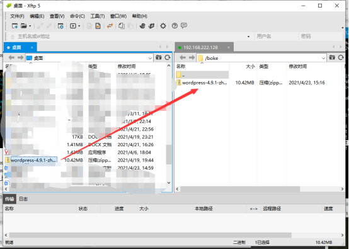Open the 帮助(H) menu

[140, 16]
